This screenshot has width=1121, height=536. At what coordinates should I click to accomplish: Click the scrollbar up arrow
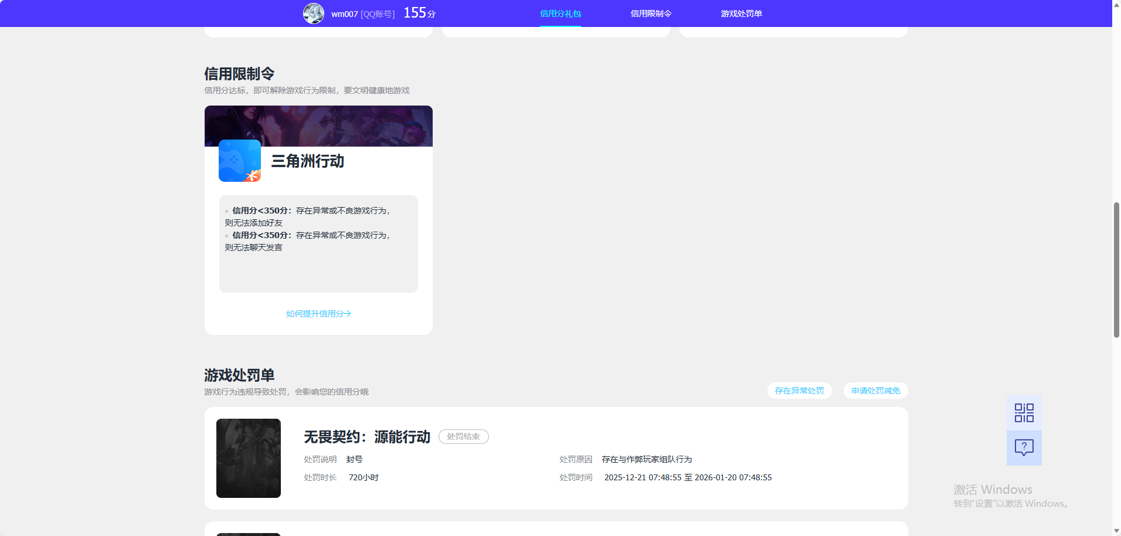point(1116,4)
